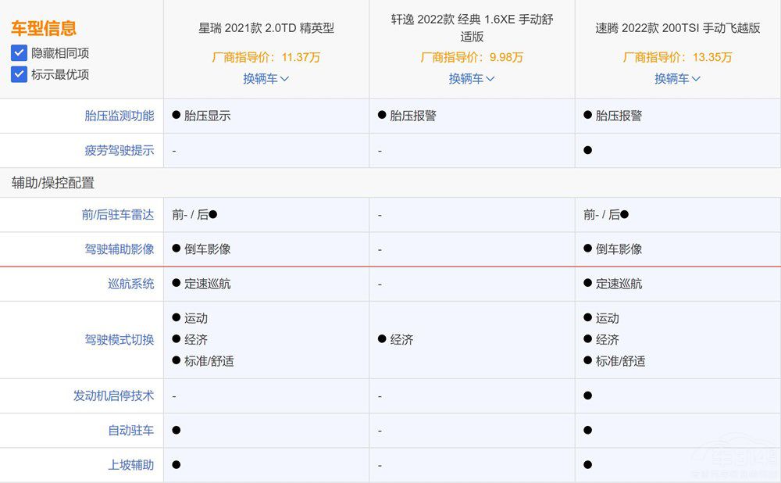Click the 上坡辅助 row label
This screenshot has height=483, width=781.
click(130, 464)
